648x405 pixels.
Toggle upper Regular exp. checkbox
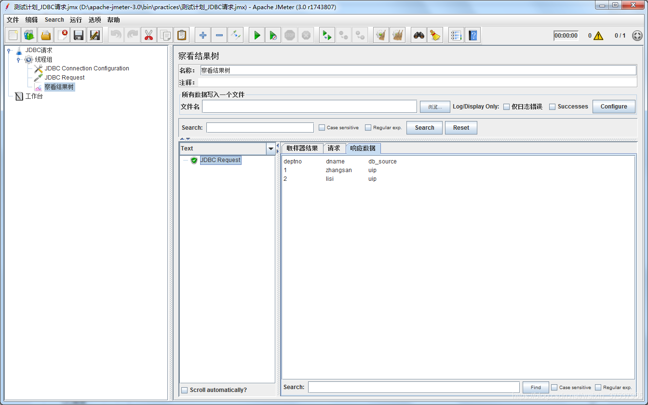click(368, 128)
